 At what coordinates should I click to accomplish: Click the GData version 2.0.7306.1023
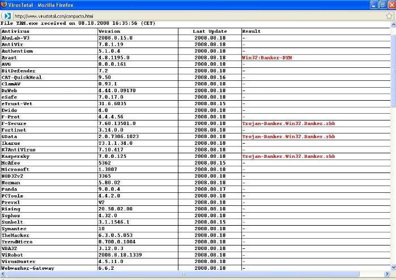pyautogui.click(x=118, y=136)
